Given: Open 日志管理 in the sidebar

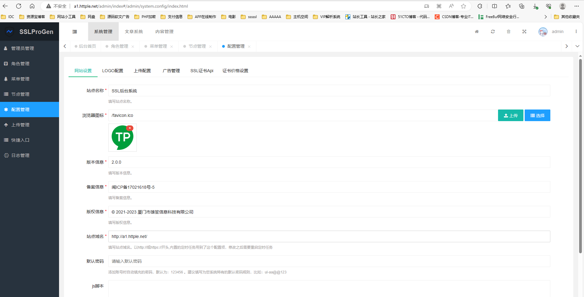Looking at the screenshot, I should (20, 155).
